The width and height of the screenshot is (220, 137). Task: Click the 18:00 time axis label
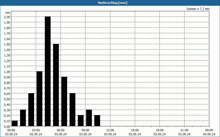(159, 130)
